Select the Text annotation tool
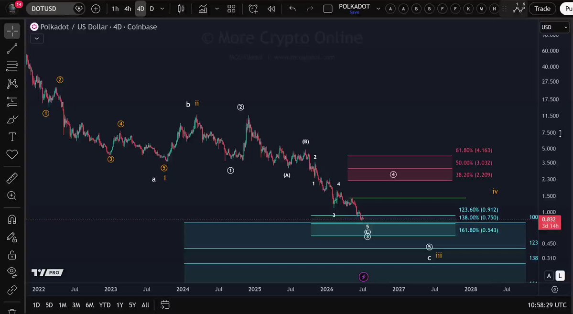The image size is (573, 314). click(x=12, y=137)
